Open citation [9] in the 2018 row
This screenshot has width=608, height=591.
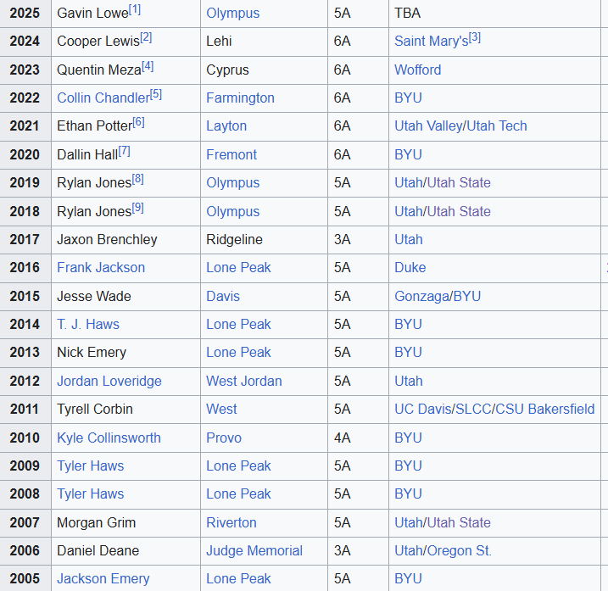[137, 208]
